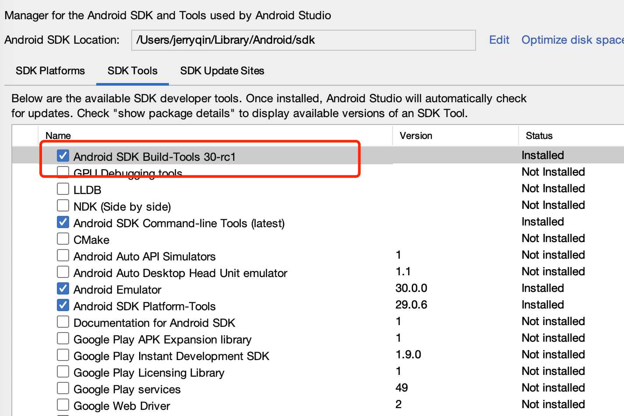Check Google Play Licensing Library checkbox
Viewport: 624px width, 416px height.
(63, 371)
